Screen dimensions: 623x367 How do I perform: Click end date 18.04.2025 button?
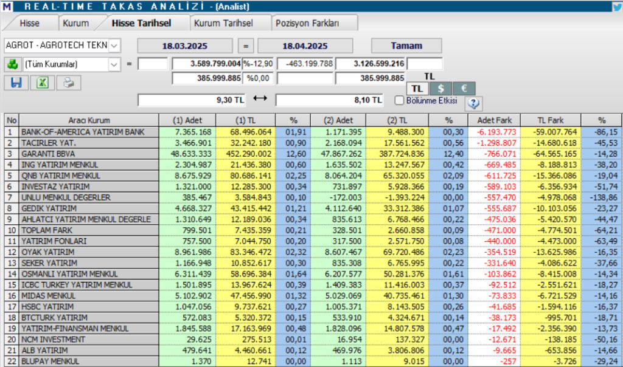(305, 46)
